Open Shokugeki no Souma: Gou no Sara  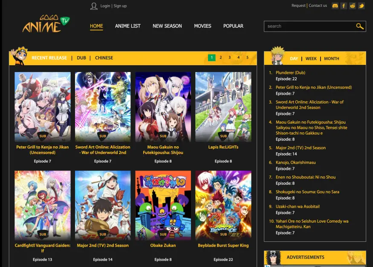(x=307, y=192)
